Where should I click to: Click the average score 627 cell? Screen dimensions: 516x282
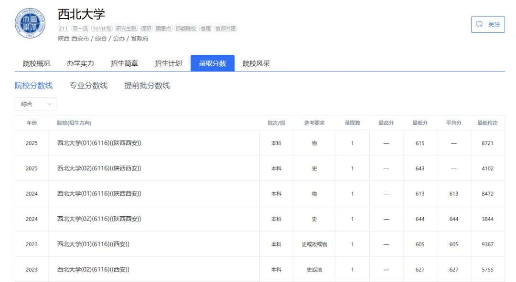pos(454,270)
